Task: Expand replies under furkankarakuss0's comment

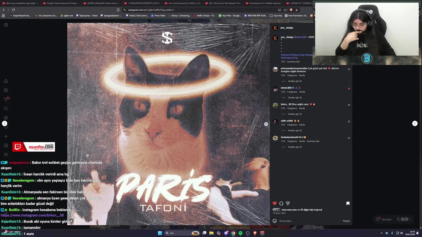Action: click(294, 147)
